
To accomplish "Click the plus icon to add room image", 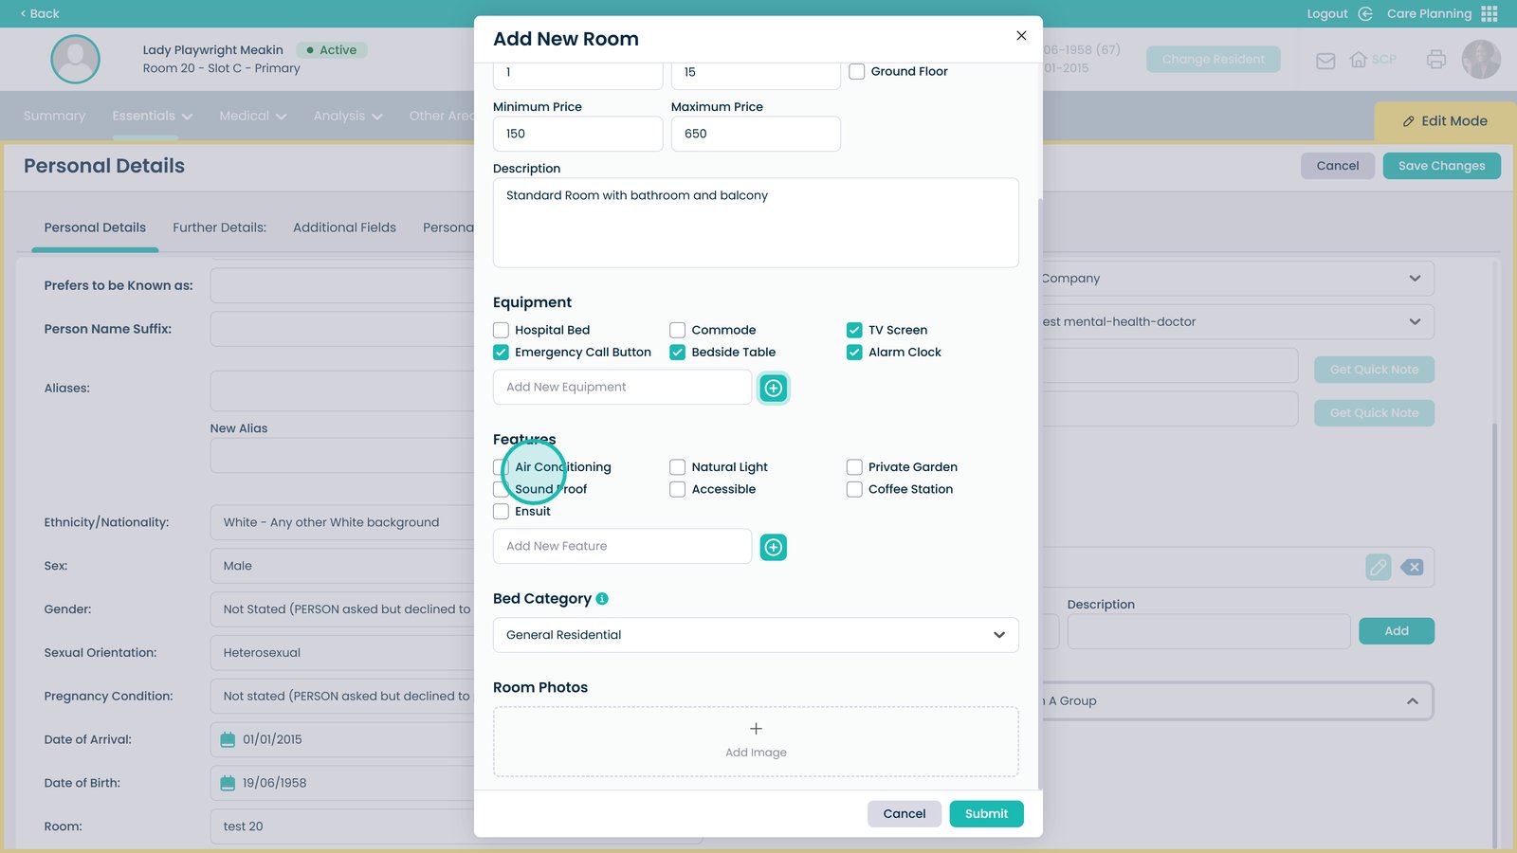I will click(x=756, y=729).
